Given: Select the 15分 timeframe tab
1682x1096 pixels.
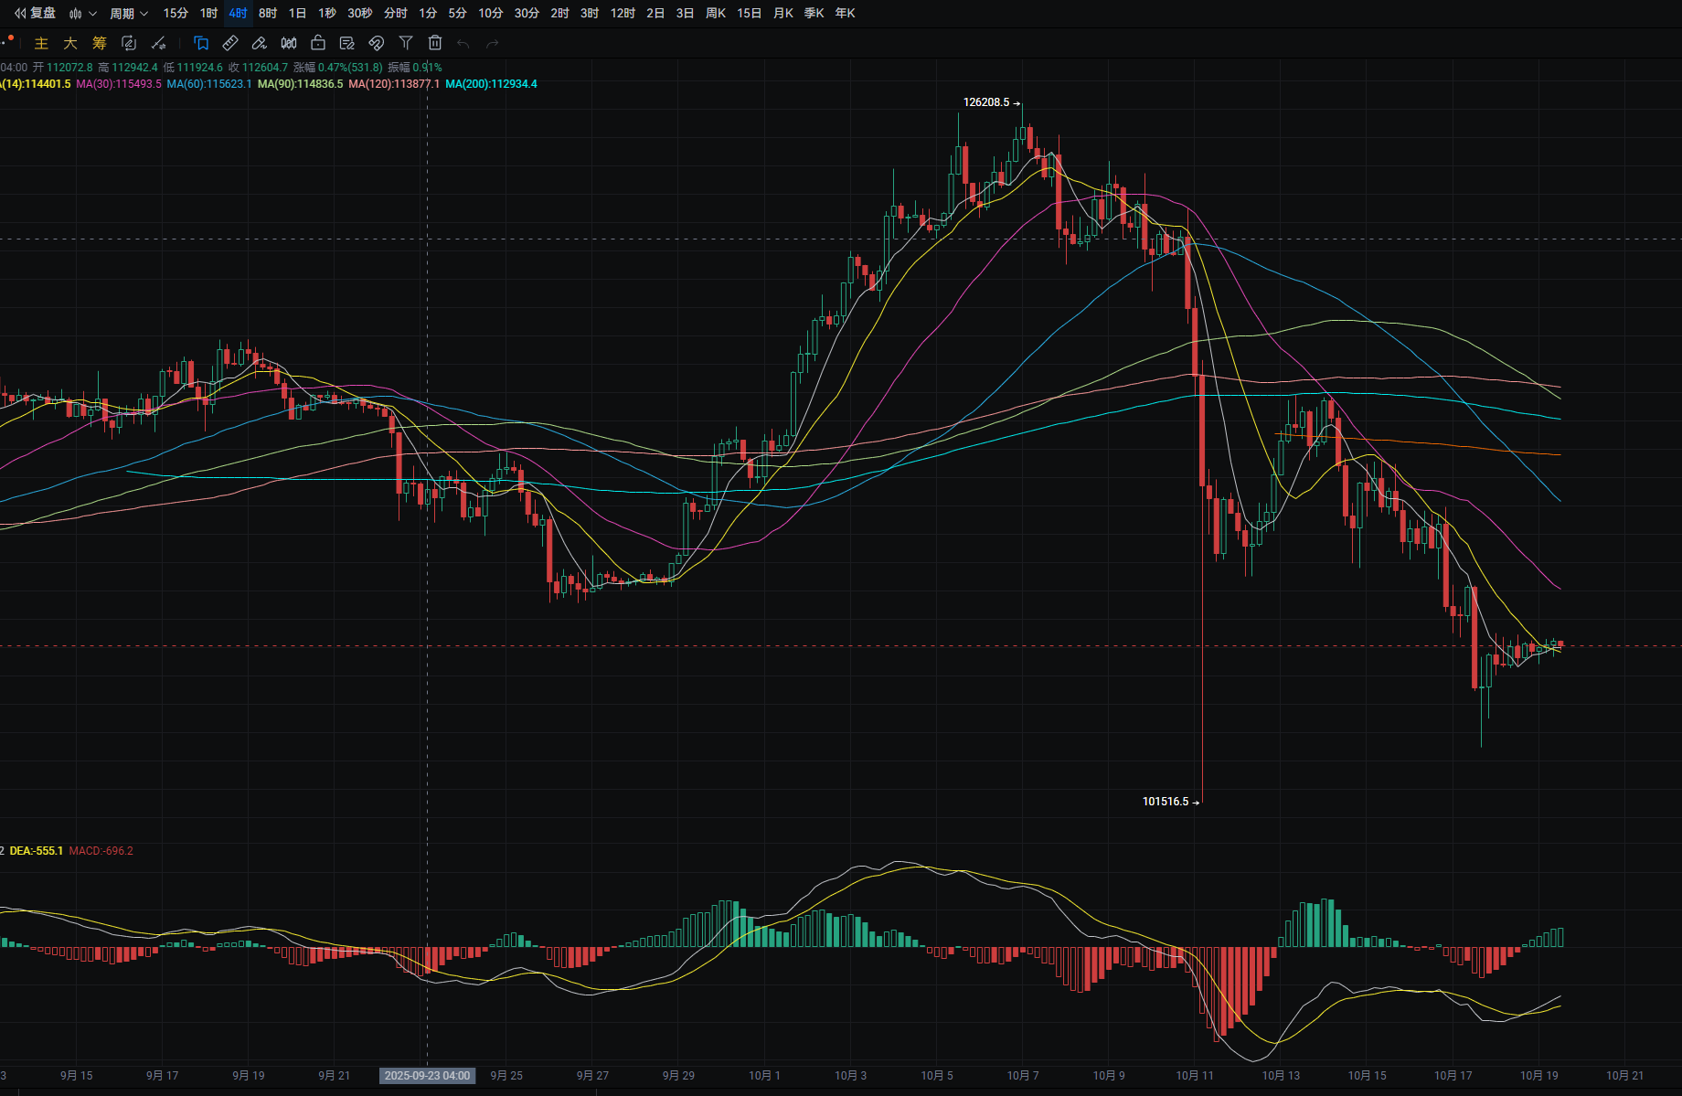Looking at the screenshot, I should (x=176, y=13).
